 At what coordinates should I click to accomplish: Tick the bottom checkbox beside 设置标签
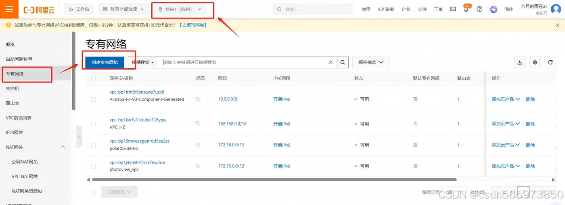click(93, 192)
